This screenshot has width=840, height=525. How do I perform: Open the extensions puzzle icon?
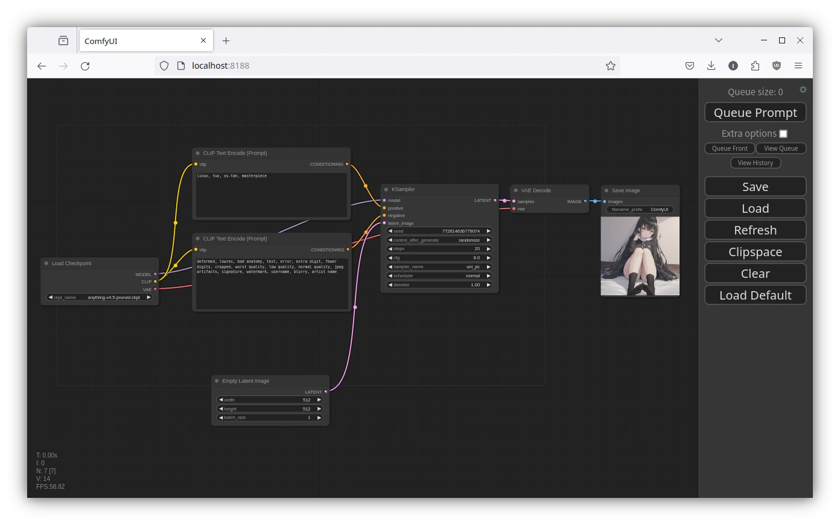click(755, 66)
